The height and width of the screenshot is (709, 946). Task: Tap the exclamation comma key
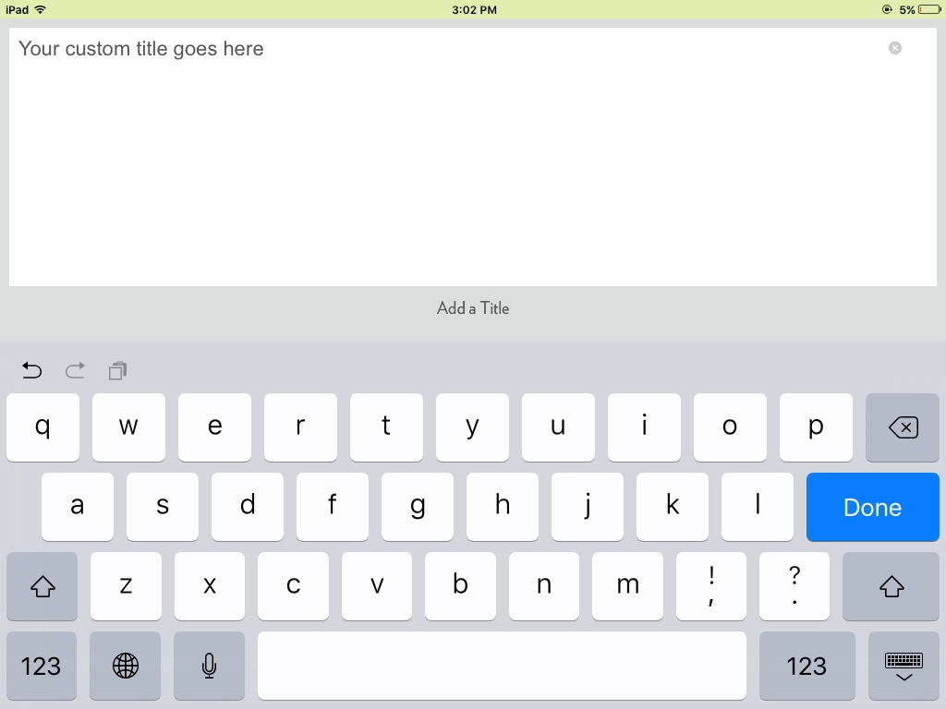(711, 586)
